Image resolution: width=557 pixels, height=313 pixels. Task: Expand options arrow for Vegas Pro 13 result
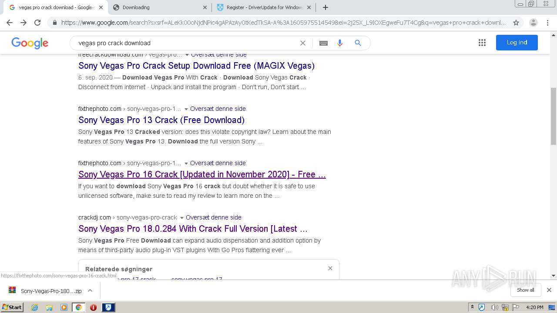point(186,109)
